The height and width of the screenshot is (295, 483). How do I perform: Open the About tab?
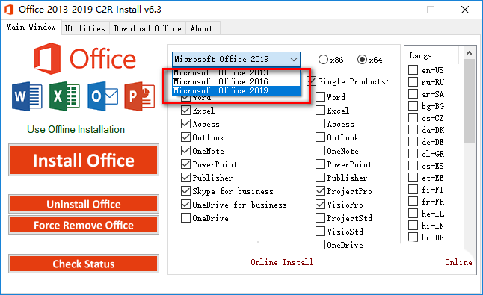[x=202, y=28]
